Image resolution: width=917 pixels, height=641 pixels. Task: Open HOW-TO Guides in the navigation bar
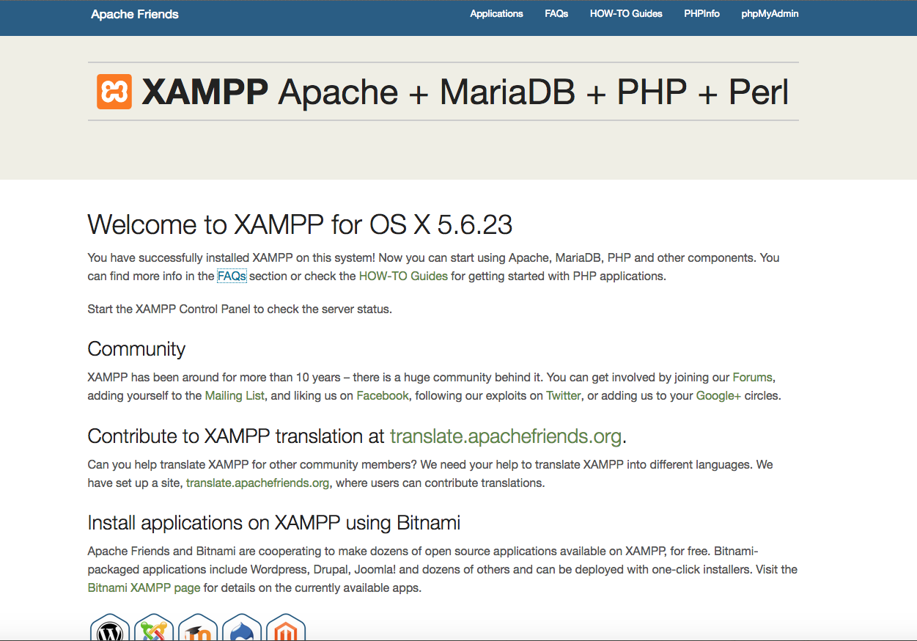point(626,14)
